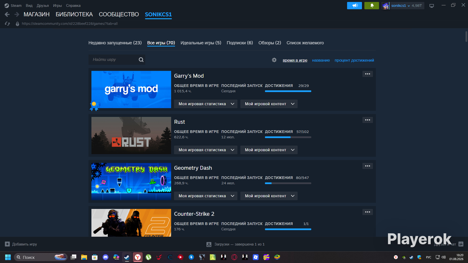Sort games by 'процент достижений'

point(354,60)
